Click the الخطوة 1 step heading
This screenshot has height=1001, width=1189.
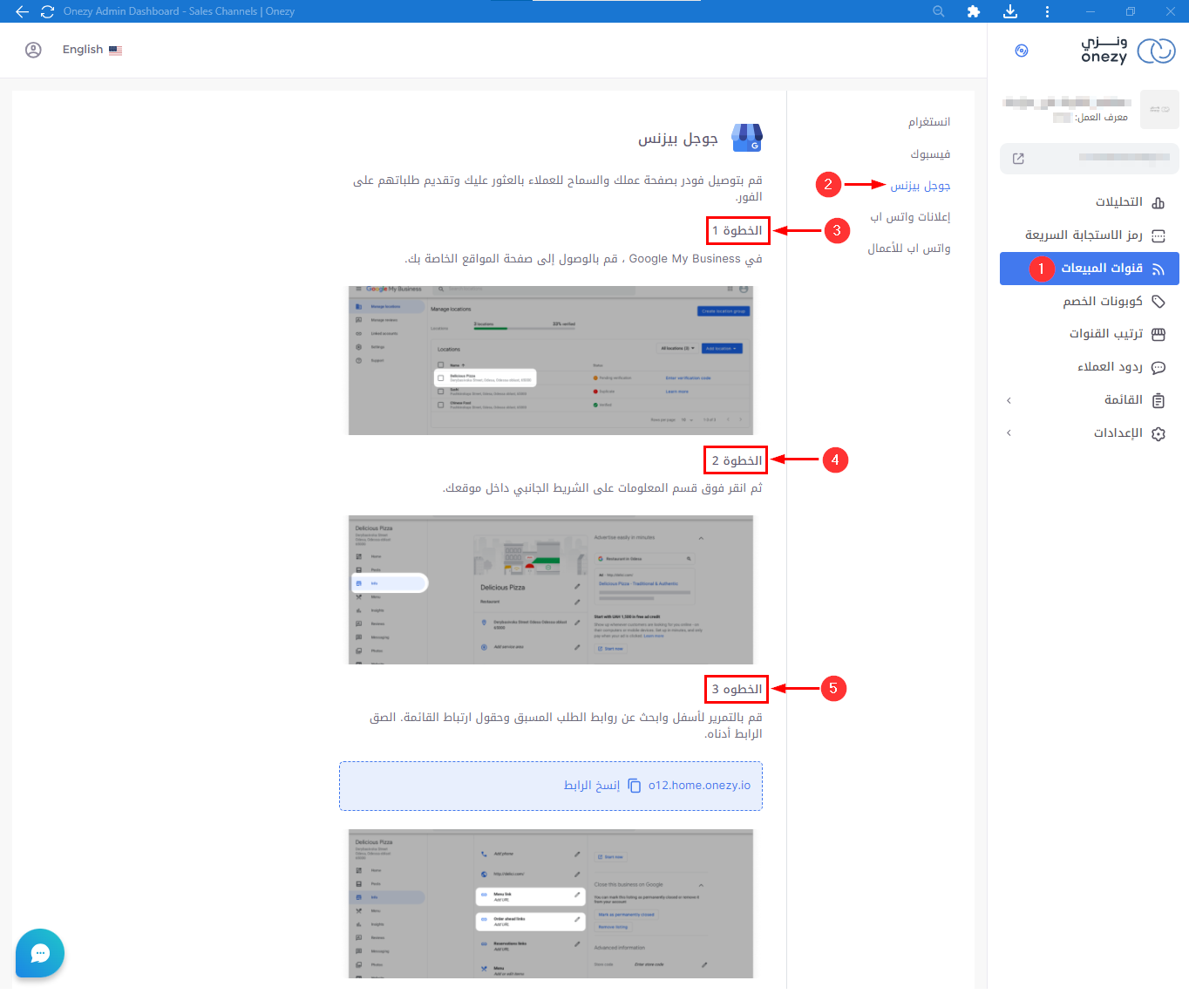[x=737, y=230]
